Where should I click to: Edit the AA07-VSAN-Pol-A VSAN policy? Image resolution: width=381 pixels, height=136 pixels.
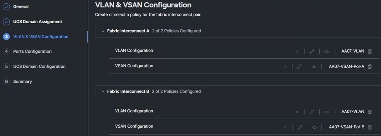299,67
